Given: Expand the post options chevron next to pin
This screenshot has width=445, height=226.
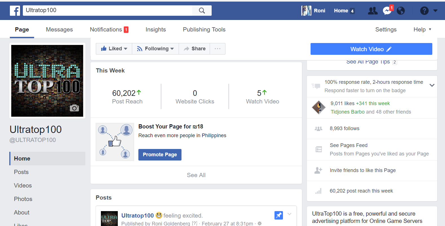Looking at the screenshot, I should [x=289, y=214].
